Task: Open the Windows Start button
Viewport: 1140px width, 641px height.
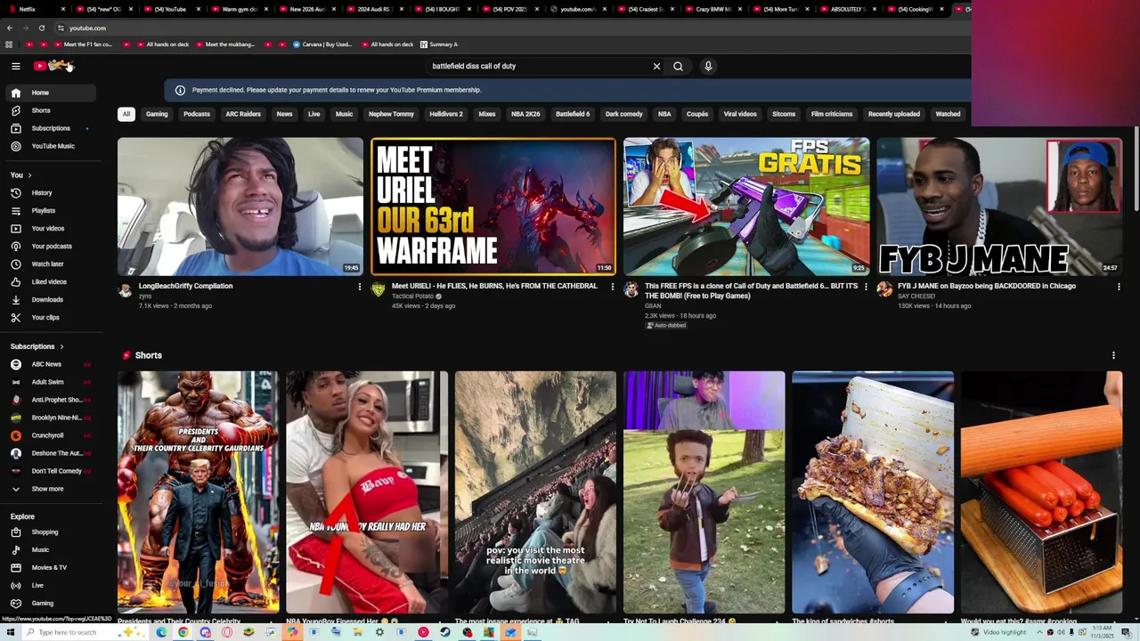Action: coord(10,632)
